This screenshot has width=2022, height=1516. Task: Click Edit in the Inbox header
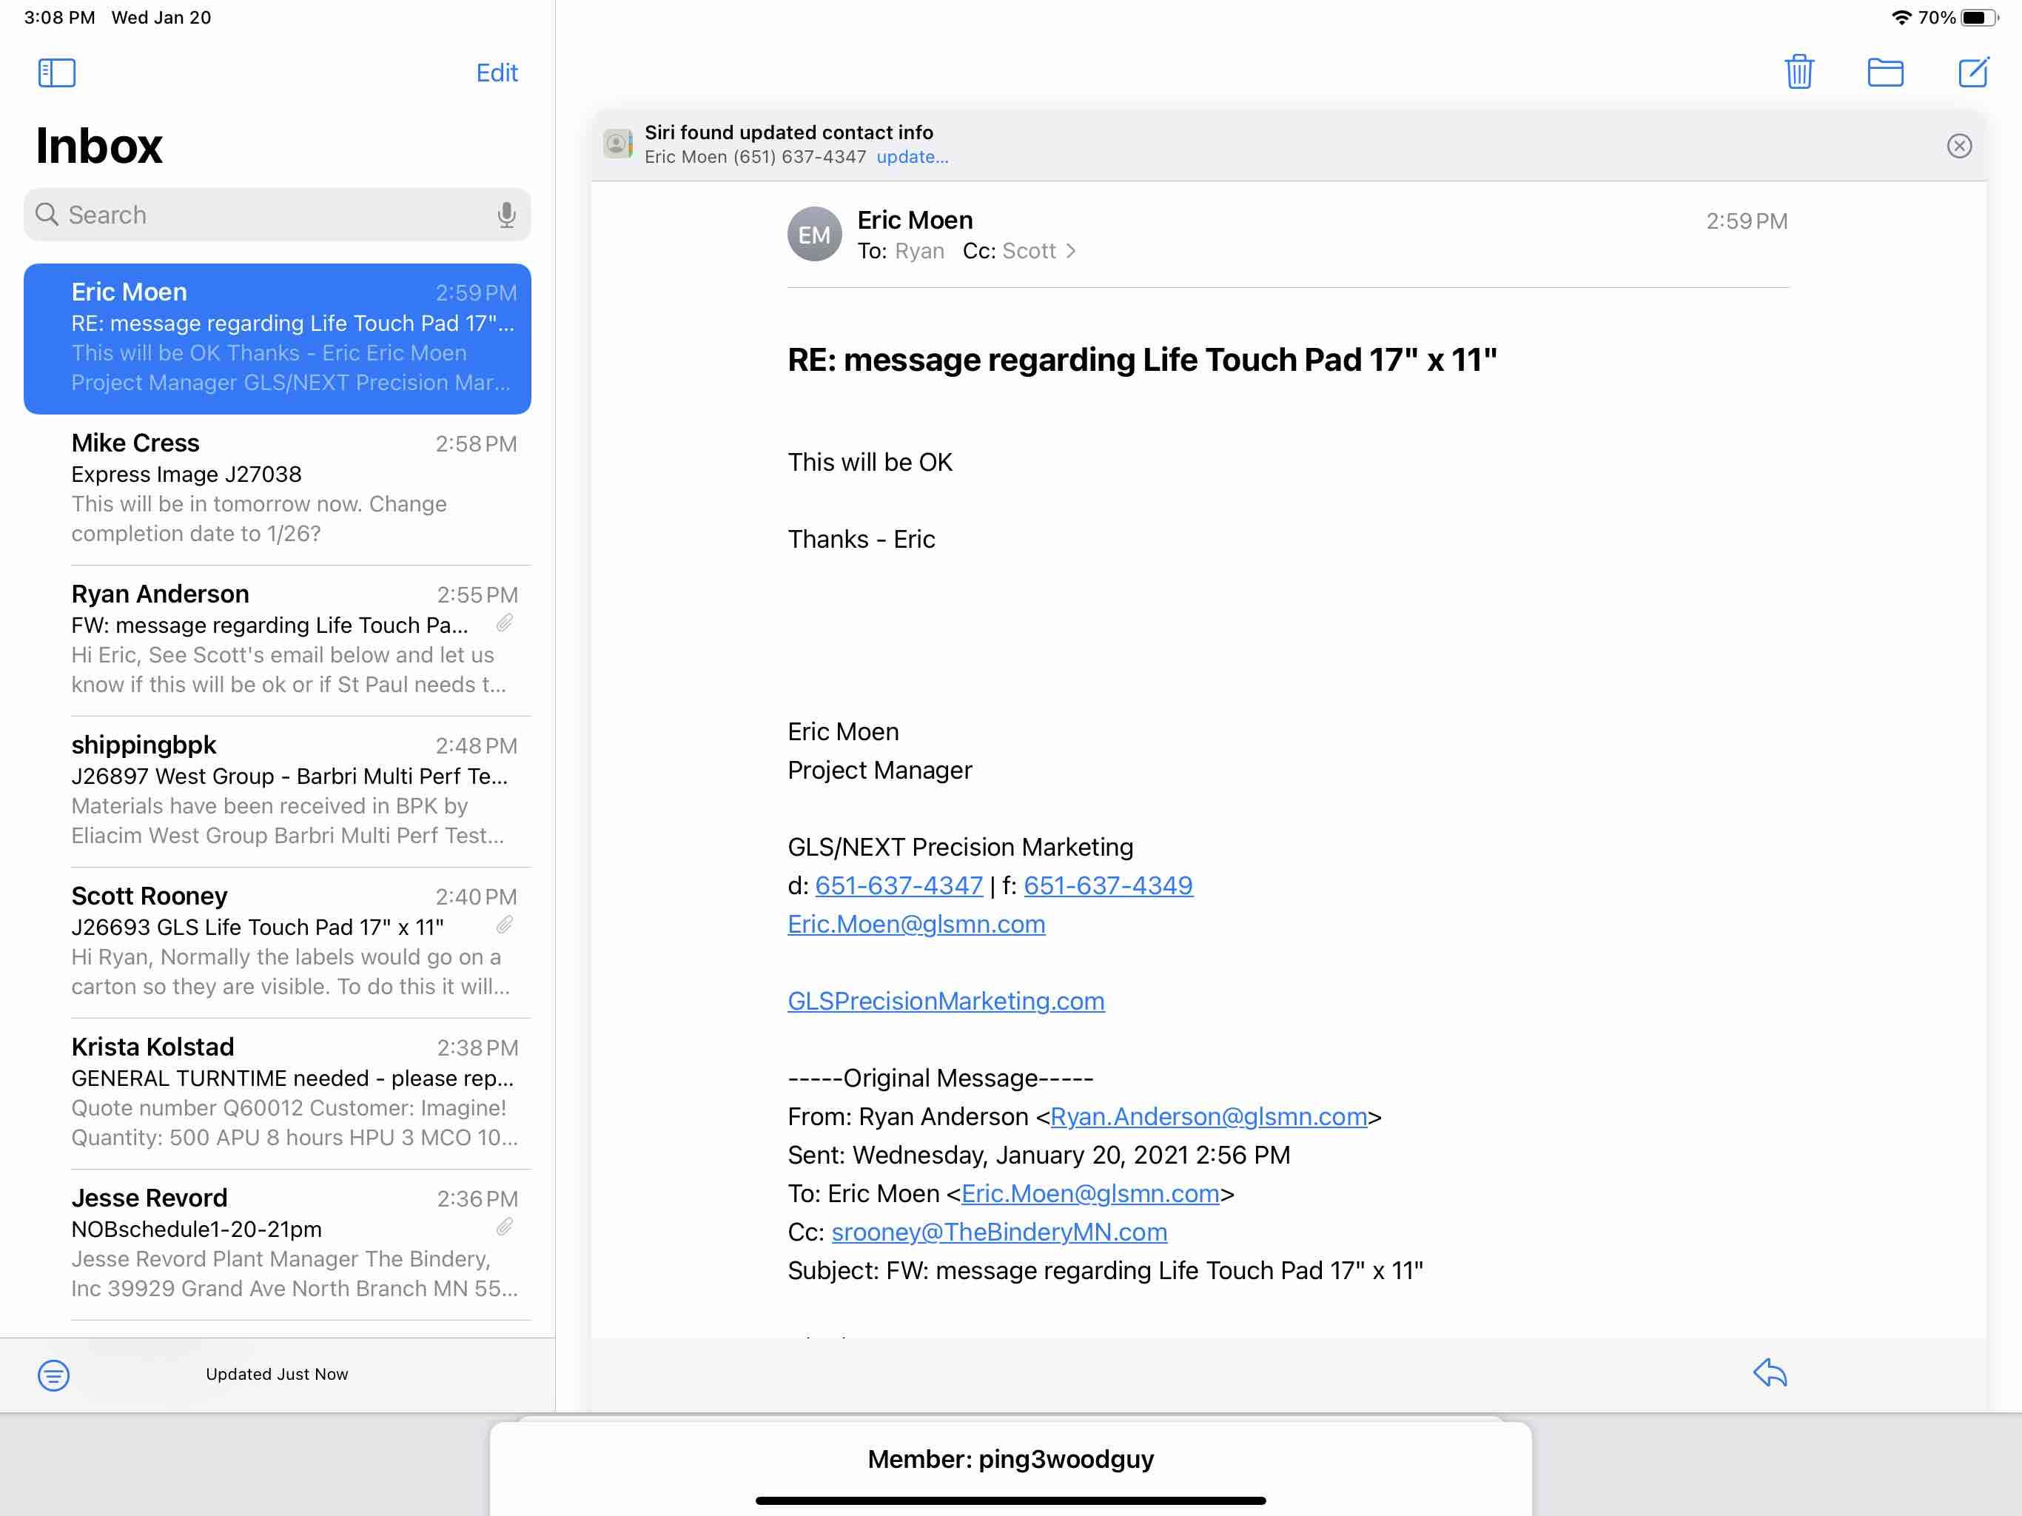coord(497,73)
